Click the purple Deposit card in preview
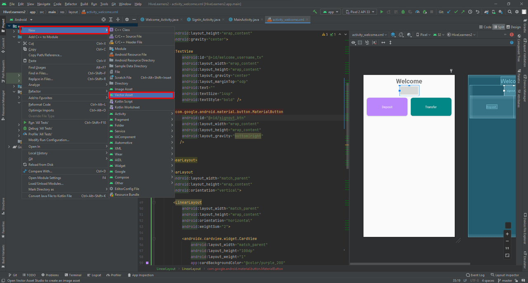This screenshot has height=283, width=528. point(387,107)
